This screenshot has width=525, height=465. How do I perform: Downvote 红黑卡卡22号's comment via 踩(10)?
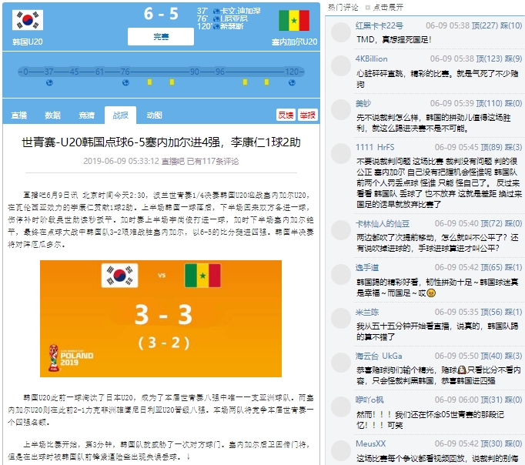pos(511,25)
